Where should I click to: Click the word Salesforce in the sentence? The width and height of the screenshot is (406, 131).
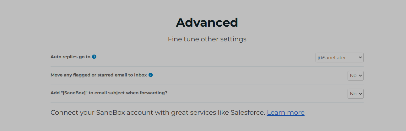pos(247,113)
